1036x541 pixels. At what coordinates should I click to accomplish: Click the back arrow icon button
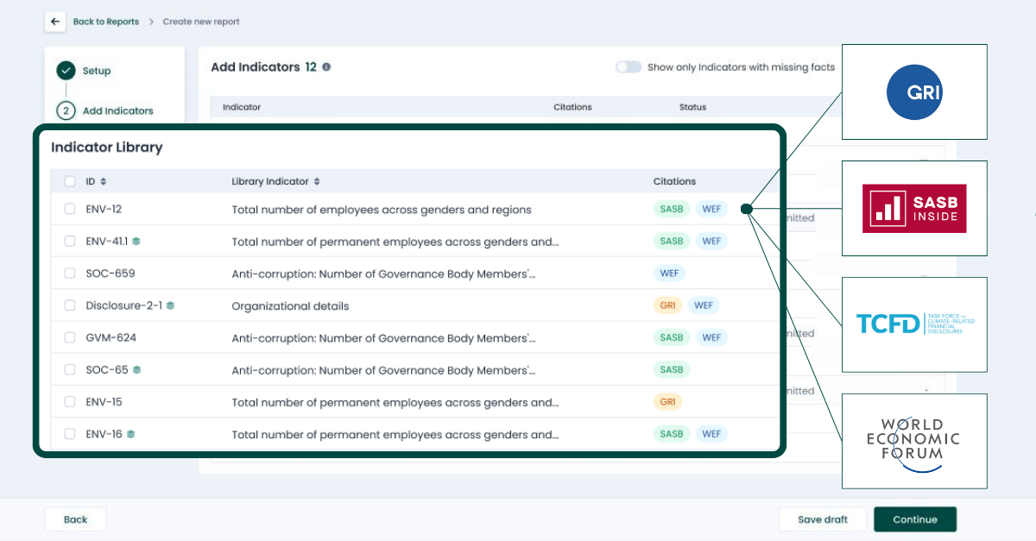click(x=55, y=22)
